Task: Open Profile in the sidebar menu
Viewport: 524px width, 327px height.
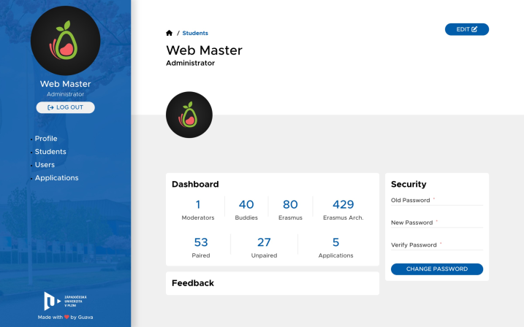Action: coord(46,139)
